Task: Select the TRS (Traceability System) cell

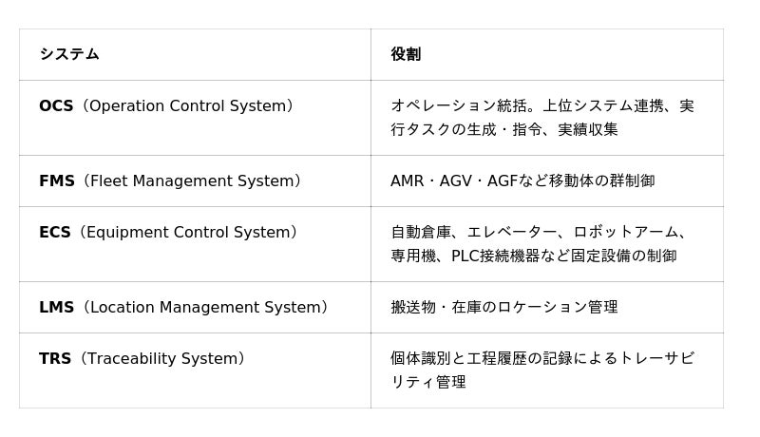Action: point(195,370)
